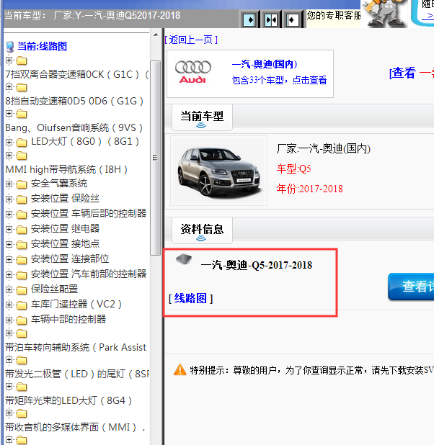Open the 安装位置 汽车前部的控制器 item
The image size is (434, 445).
pyautogui.click(x=89, y=274)
